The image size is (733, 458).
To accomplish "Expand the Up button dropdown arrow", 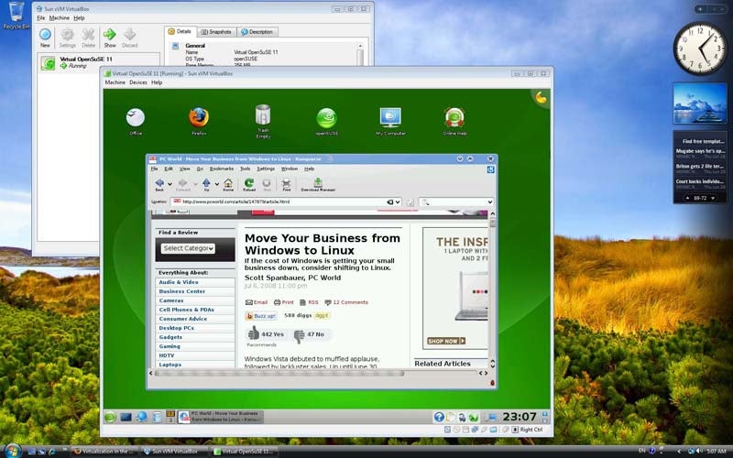I will (x=217, y=184).
